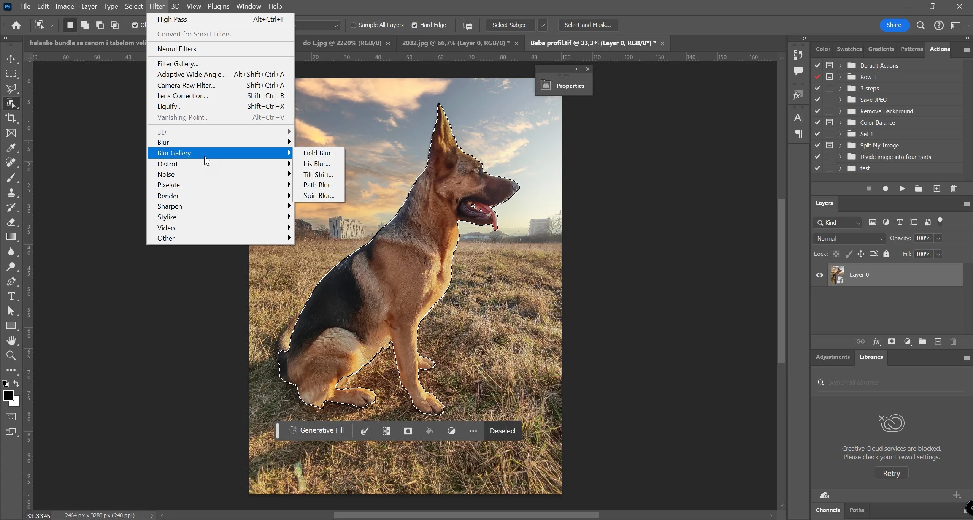Uncheck the Hard Edge option

(x=414, y=25)
